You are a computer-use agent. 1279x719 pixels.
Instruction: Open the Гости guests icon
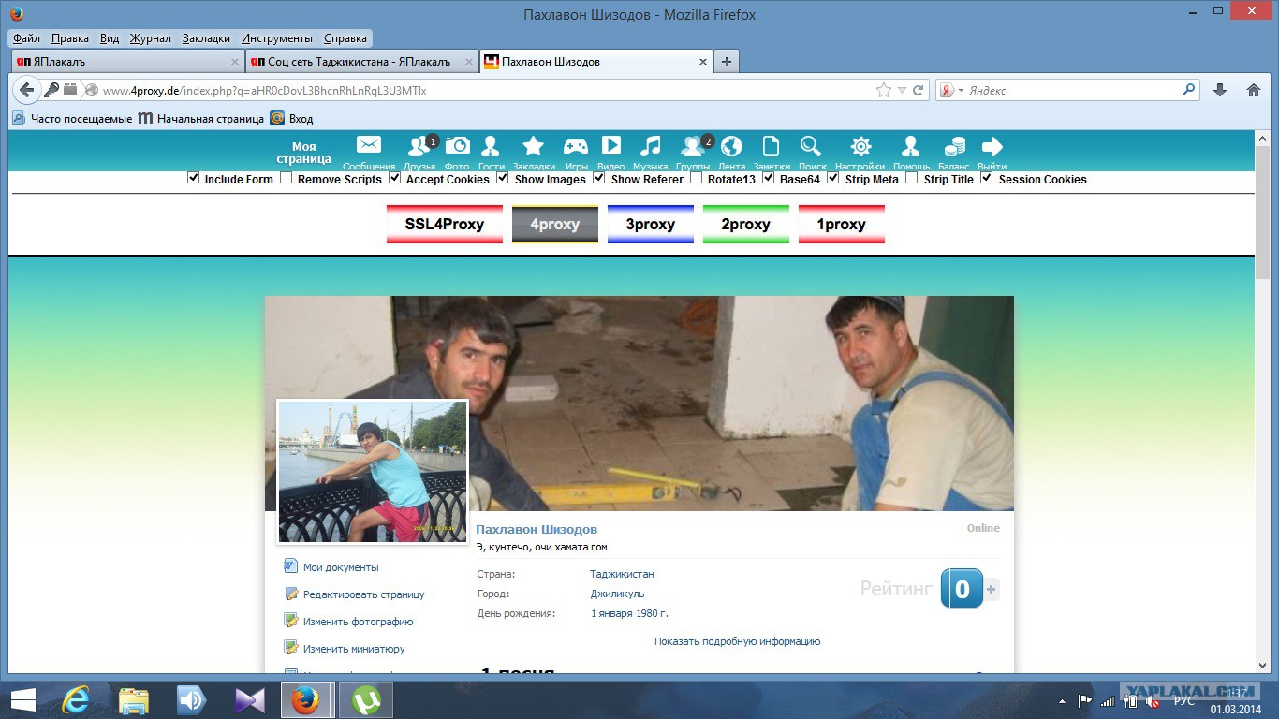point(490,146)
